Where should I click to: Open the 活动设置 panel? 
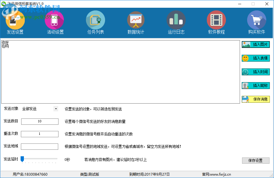(x=55, y=22)
